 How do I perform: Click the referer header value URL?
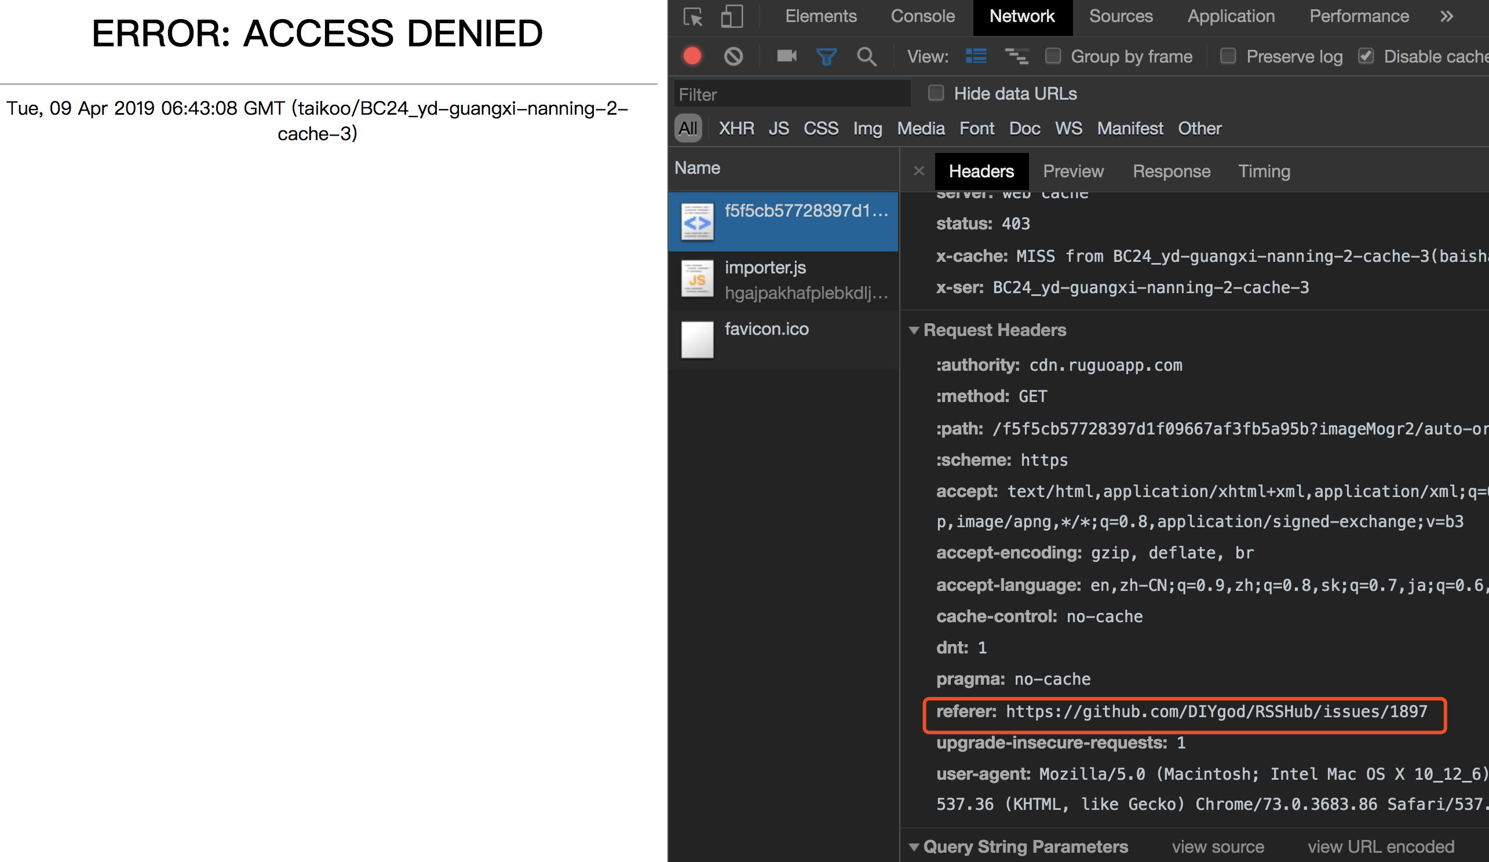point(1216,711)
